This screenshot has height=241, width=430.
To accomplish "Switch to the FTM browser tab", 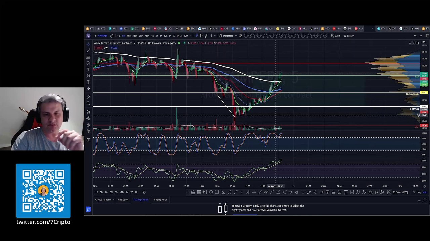I will tap(381, 29).
